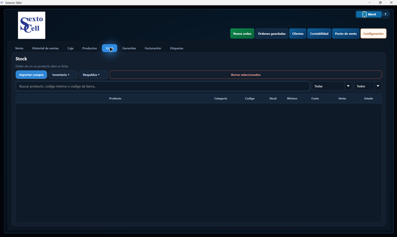Open the Clientes section
Viewport: 397px width, 237px height.
[x=298, y=34]
